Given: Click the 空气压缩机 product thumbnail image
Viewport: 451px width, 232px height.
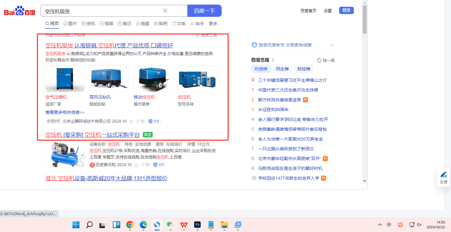Looking at the screenshot, I should tap(65, 79).
